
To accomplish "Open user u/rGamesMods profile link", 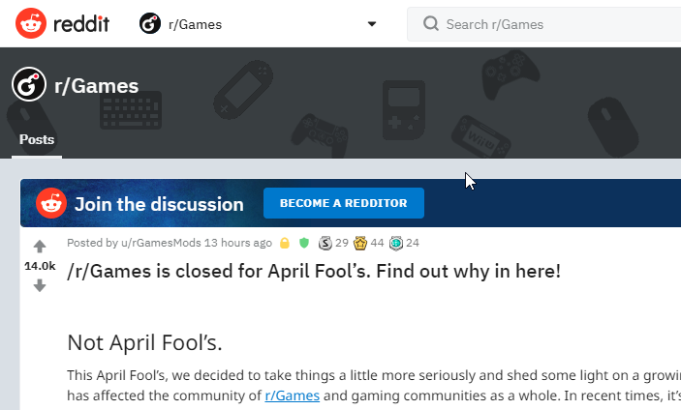I will pos(161,243).
